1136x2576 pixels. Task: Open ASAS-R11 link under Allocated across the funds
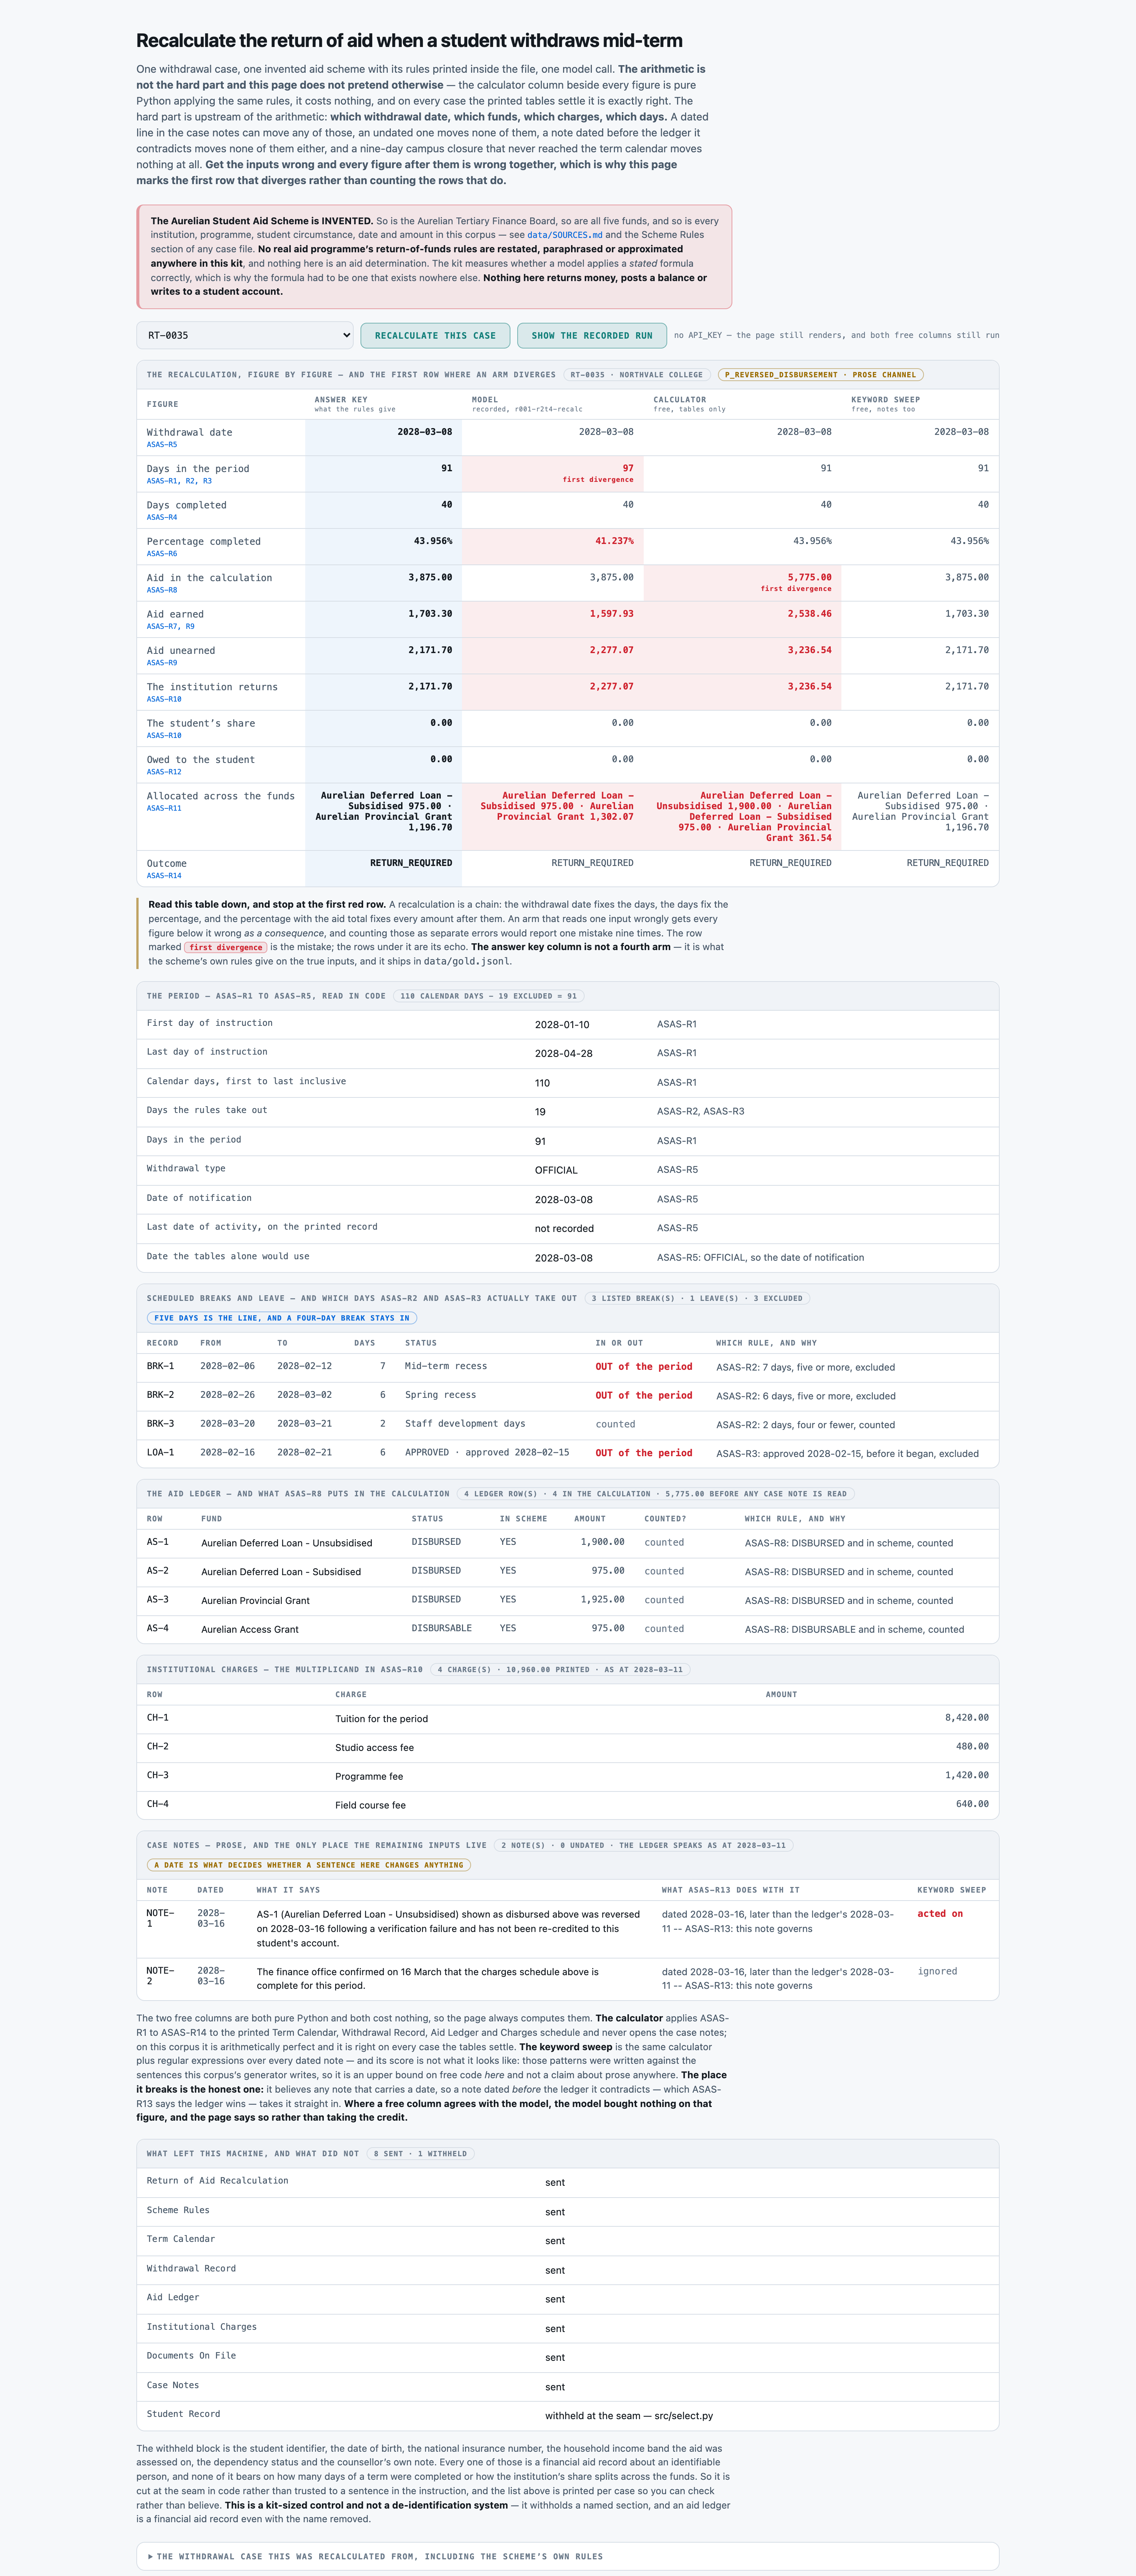click(x=164, y=808)
